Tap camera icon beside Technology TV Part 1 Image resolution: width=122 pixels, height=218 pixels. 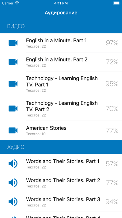pos(13,84)
